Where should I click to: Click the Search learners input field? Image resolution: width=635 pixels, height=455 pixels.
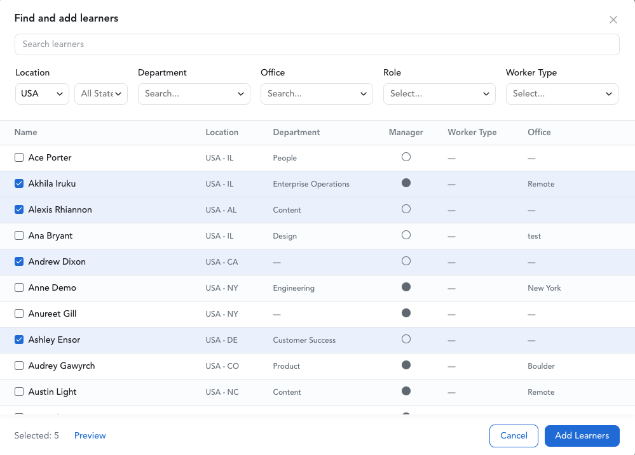[317, 44]
